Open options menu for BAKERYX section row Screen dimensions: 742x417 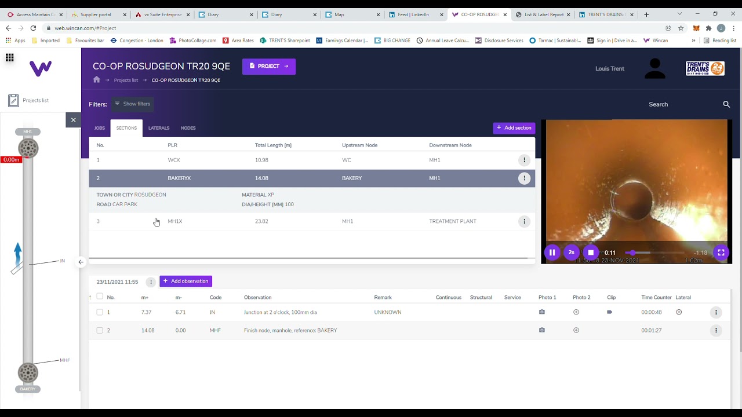524,178
